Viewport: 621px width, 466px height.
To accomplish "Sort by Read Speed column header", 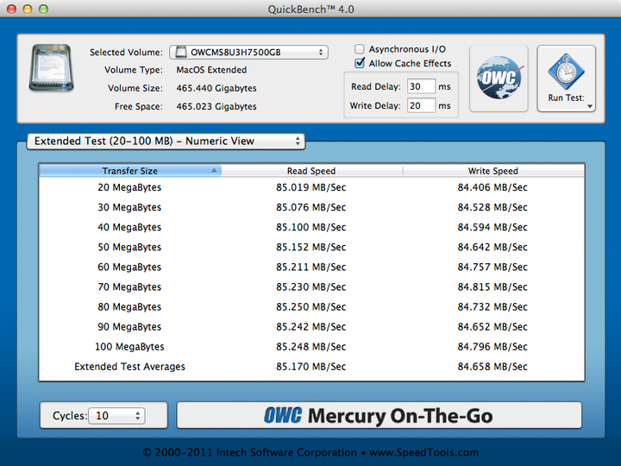I will click(x=310, y=171).
